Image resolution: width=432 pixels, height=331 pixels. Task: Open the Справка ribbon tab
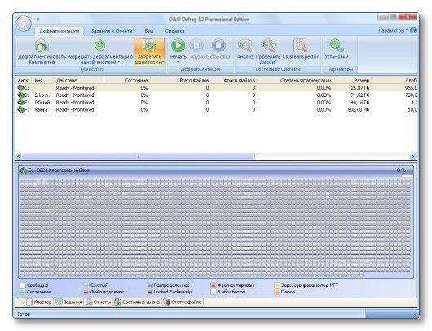(174, 31)
